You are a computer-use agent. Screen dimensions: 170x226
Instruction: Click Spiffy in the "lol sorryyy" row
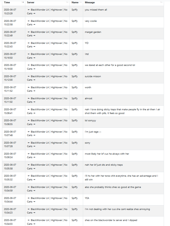[75, 120]
